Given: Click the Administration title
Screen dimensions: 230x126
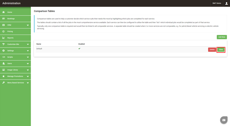Looking at the screenshot, I should click(12, 3).
